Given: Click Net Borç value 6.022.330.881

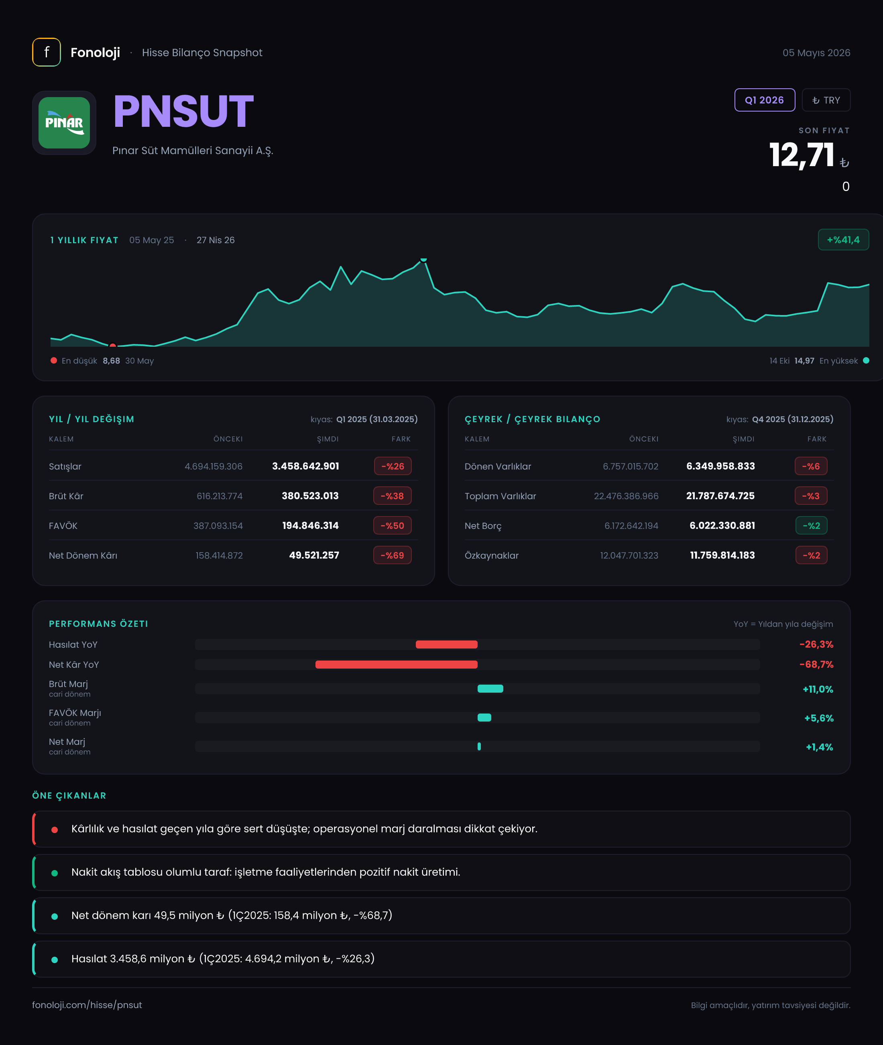Looking at the screenshot, I should click(722, 525).
